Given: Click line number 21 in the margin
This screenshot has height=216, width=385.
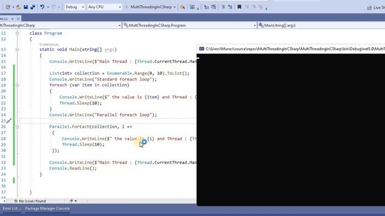Looking at the screenshot, I should [3, 97].
